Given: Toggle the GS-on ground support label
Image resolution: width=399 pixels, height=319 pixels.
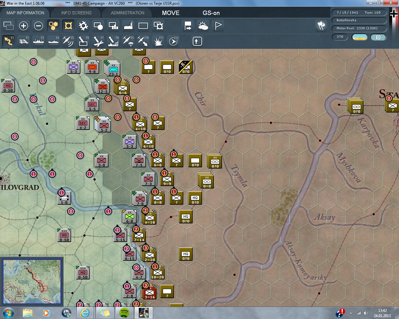Looking at the screenshot, I should point(211,13).
